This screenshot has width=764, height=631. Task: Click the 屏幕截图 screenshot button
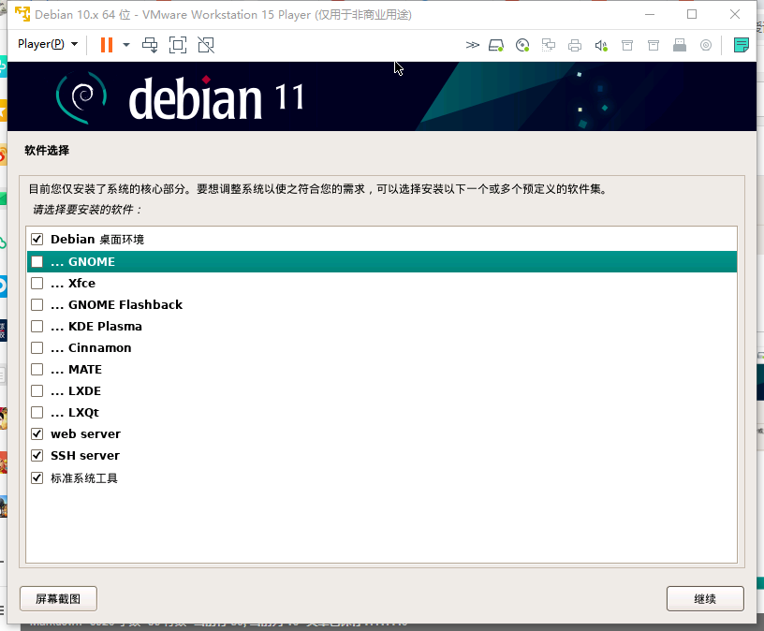(58, 599)
